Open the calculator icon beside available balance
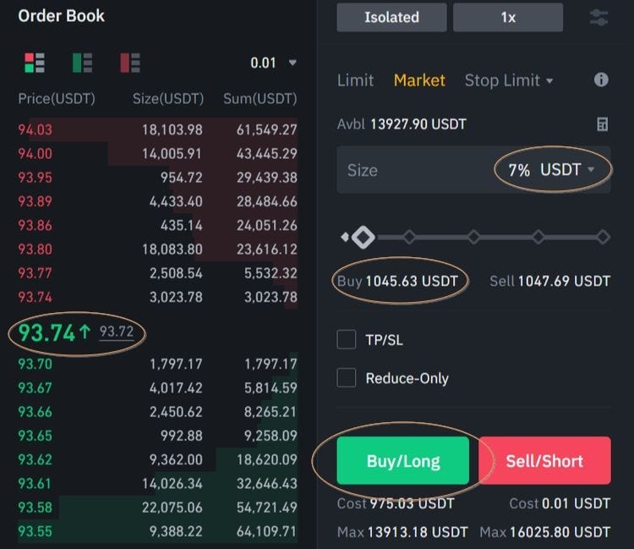Viewport: 634px width, 549px height. [602, 124]
